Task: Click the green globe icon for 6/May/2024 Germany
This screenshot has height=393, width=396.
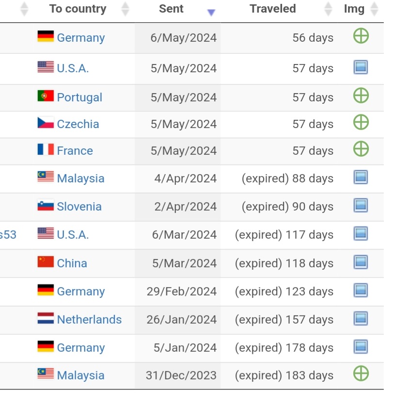Action: click(361, 35)
